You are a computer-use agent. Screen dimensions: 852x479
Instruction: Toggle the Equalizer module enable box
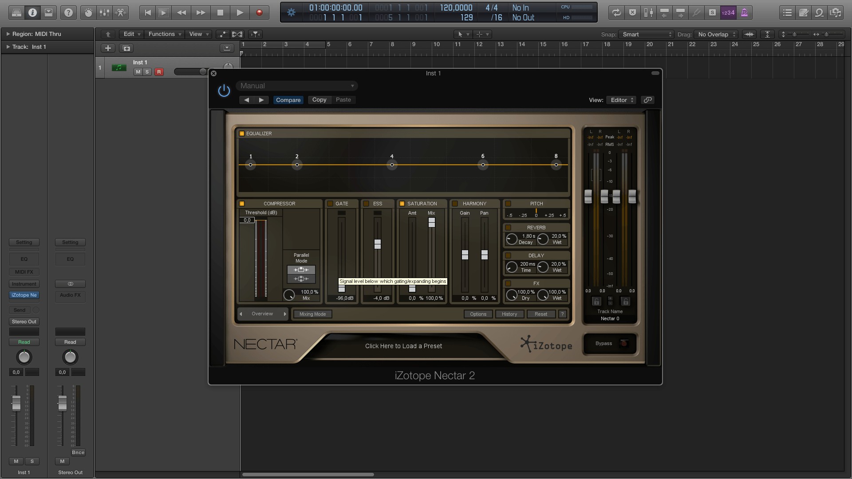[x=242, y=133]
